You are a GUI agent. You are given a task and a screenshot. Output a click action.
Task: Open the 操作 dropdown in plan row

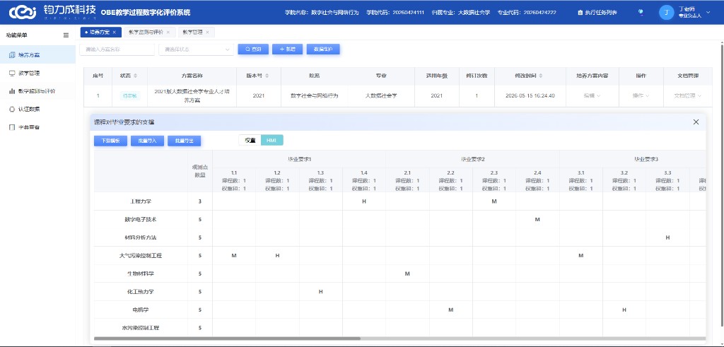(641, 96)
